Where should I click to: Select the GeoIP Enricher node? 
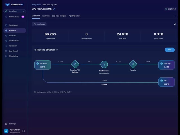(x=104, y=64)
